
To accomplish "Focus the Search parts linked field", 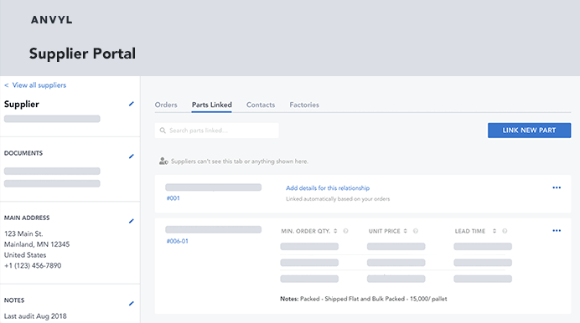I will [217, 131].
